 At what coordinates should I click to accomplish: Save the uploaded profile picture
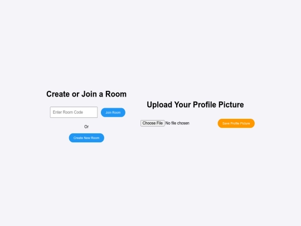pyautogui.click(x=236, y=123)
